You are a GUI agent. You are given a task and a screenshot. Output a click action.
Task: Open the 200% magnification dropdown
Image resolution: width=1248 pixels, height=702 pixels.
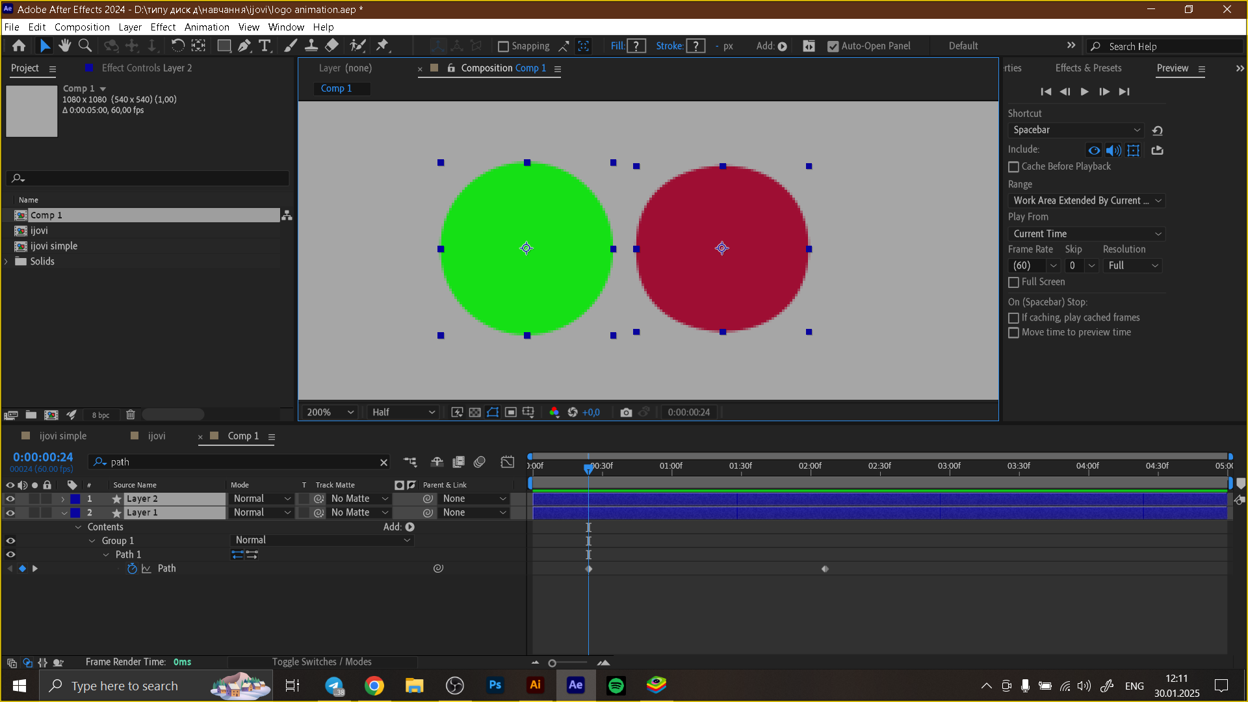(x=330, y=412)
